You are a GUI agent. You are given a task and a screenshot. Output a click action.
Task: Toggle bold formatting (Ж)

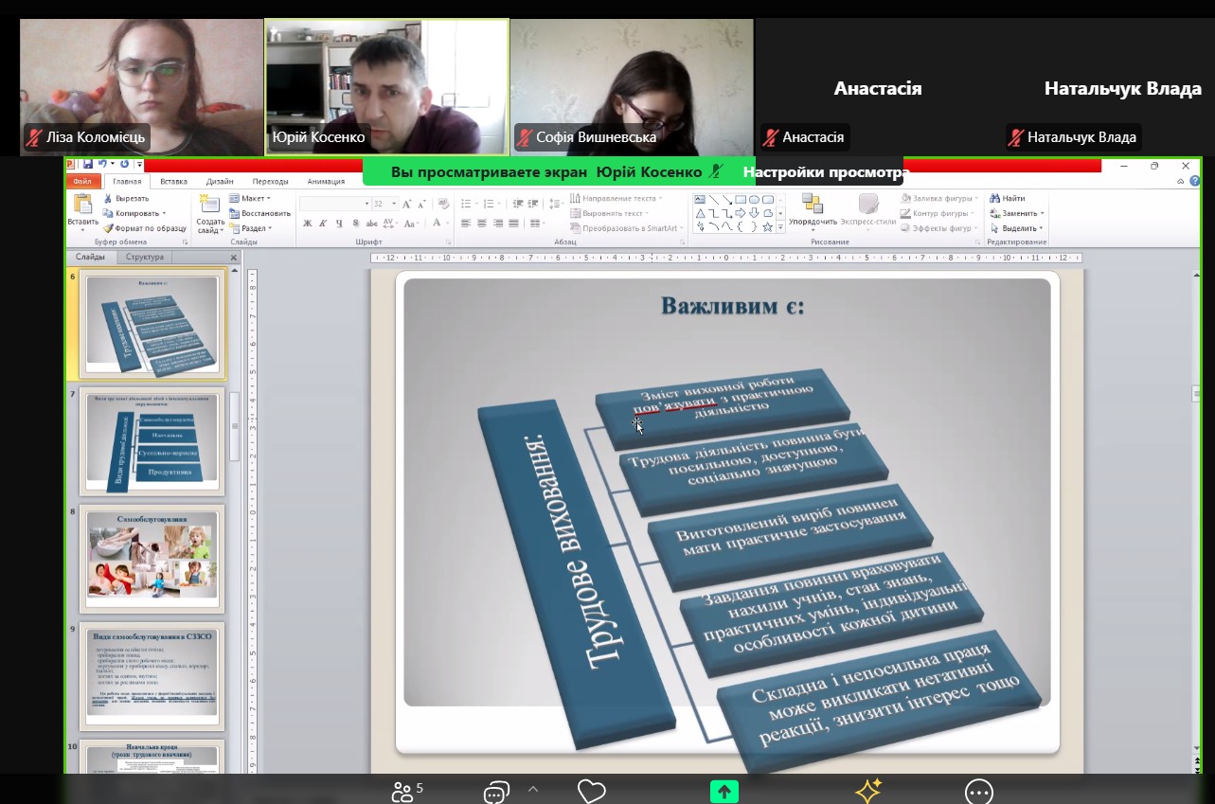click(308, 223)
